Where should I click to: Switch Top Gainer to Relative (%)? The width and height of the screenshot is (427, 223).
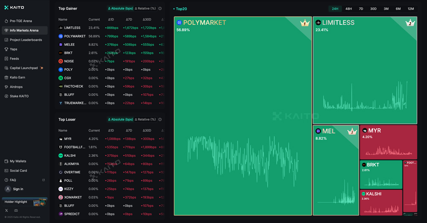pyautogui.click(x=145, y=9)
